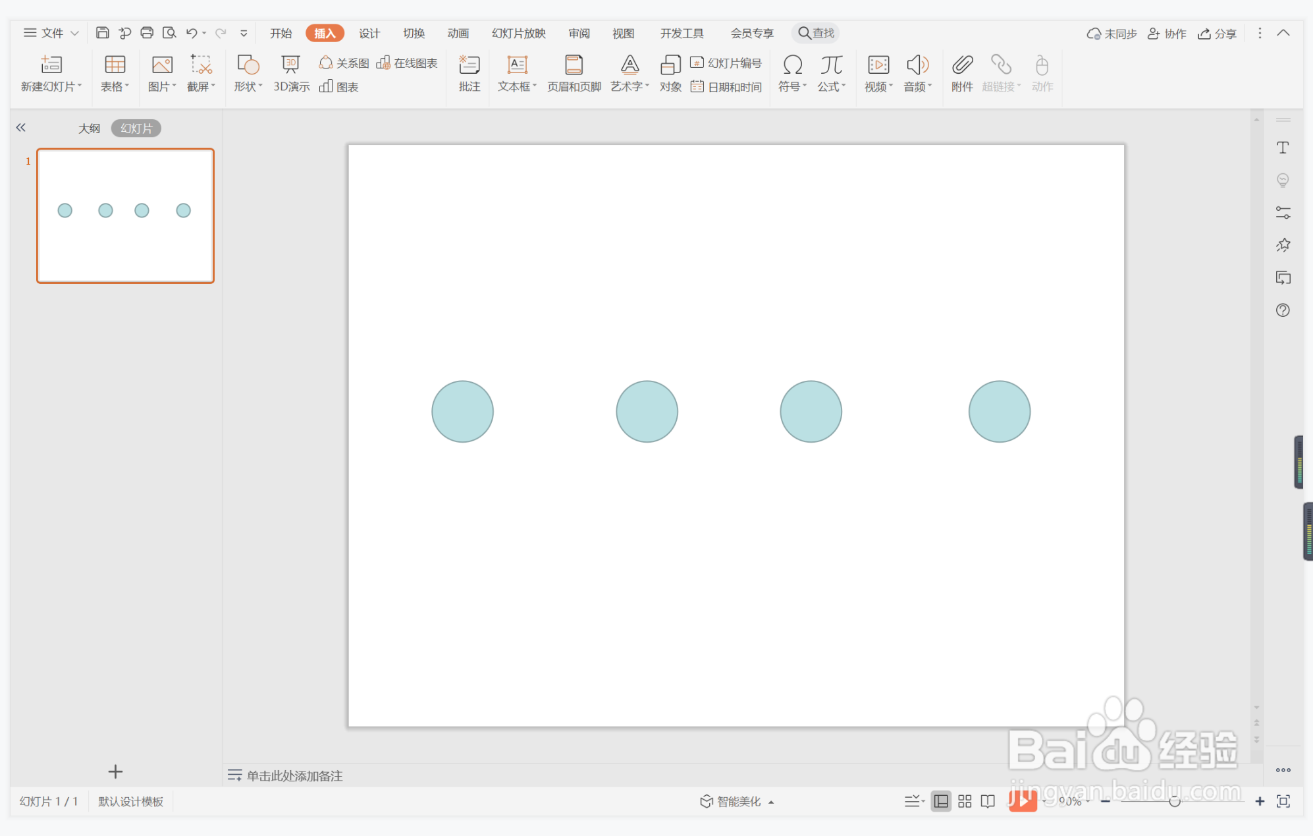
Task: Collapse the slide panel with double chevron
Action: [x=21, y=128]
